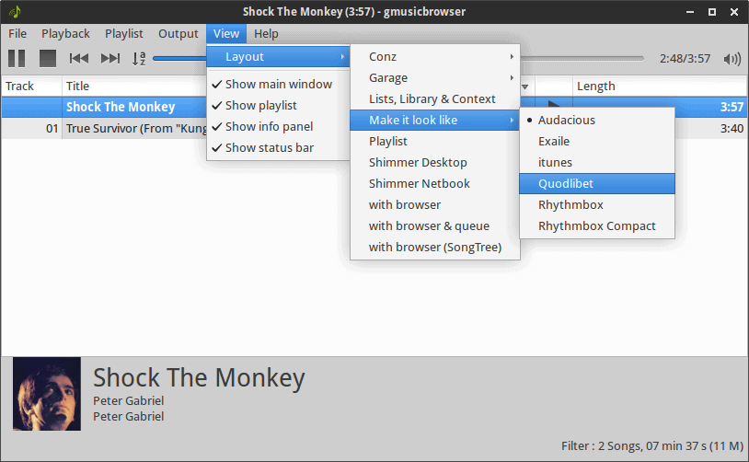Screen dimensions: 749x462
Task: Close the gmusicbrowser window
Action: coord(734,12)
